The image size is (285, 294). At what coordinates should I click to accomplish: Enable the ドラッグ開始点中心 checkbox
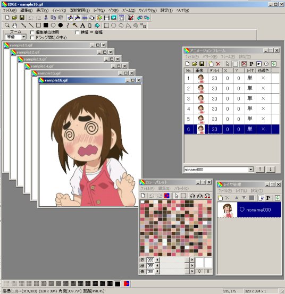(x=32, y=38)
